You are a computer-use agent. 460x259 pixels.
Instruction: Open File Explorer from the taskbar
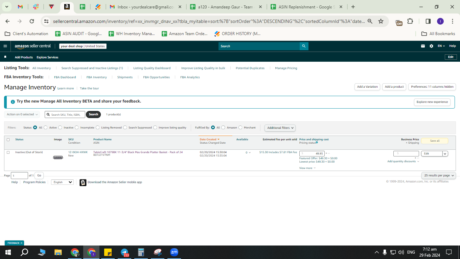tap(58, 252)
